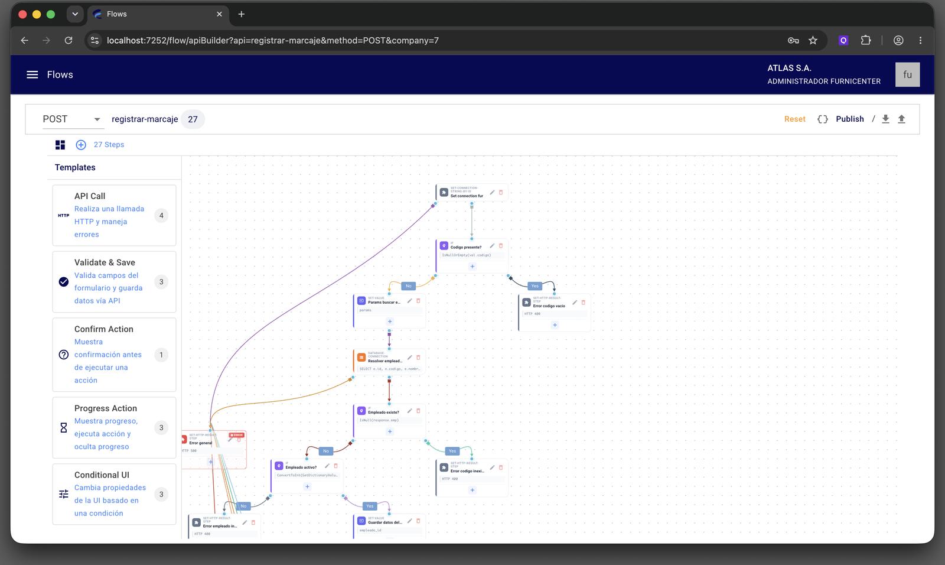
Task: Toggle the templates grid layout icon
Action: coord(60,145)
